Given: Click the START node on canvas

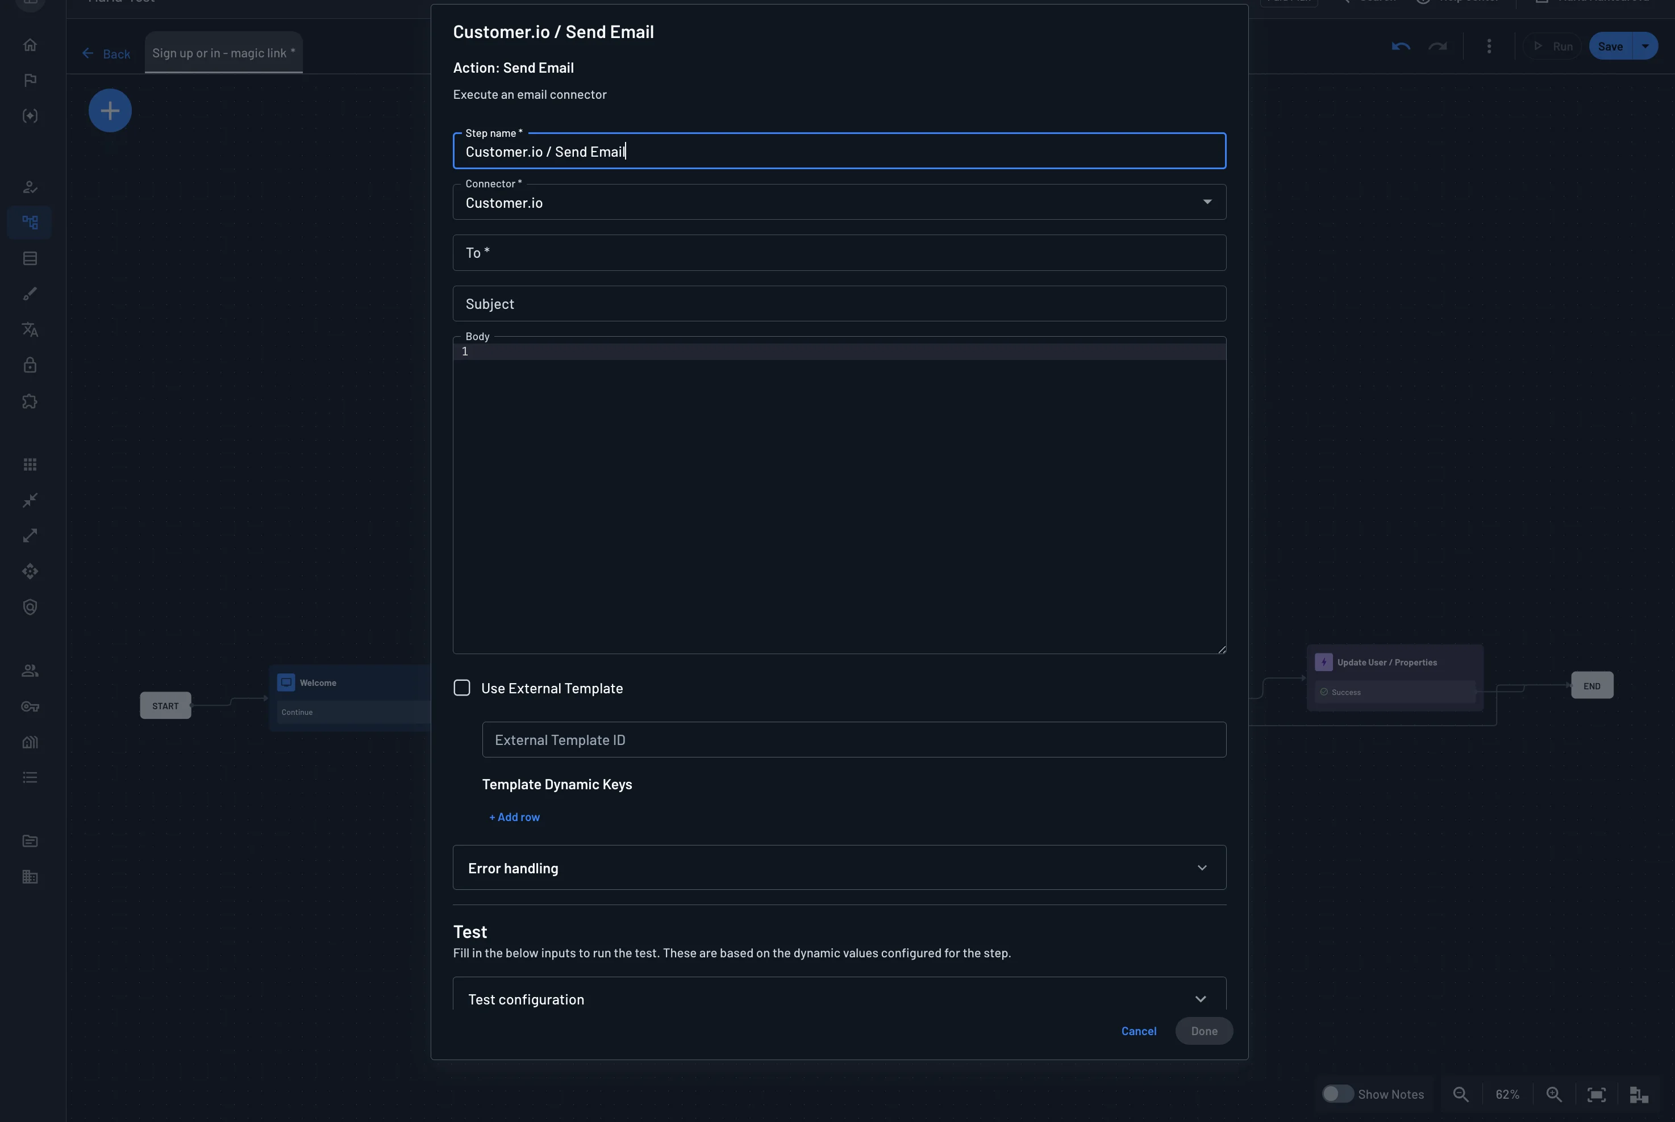Looking at the screenshot, I should point(165,706).
